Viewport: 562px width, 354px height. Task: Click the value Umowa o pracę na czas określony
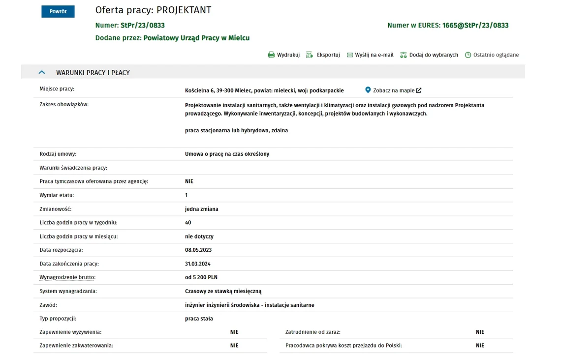click(227, 154)
